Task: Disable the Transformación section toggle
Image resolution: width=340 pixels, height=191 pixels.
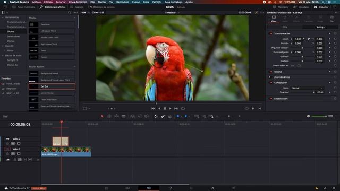Action: click(270, 34)
